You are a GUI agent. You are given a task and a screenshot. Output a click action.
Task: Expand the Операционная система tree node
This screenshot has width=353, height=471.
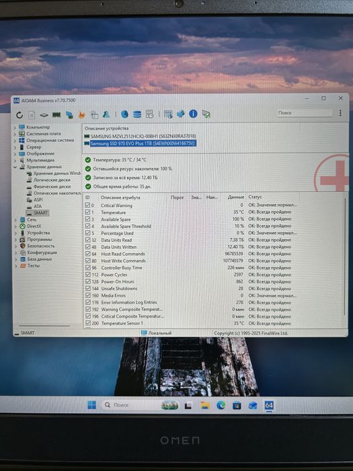[15, 141]
